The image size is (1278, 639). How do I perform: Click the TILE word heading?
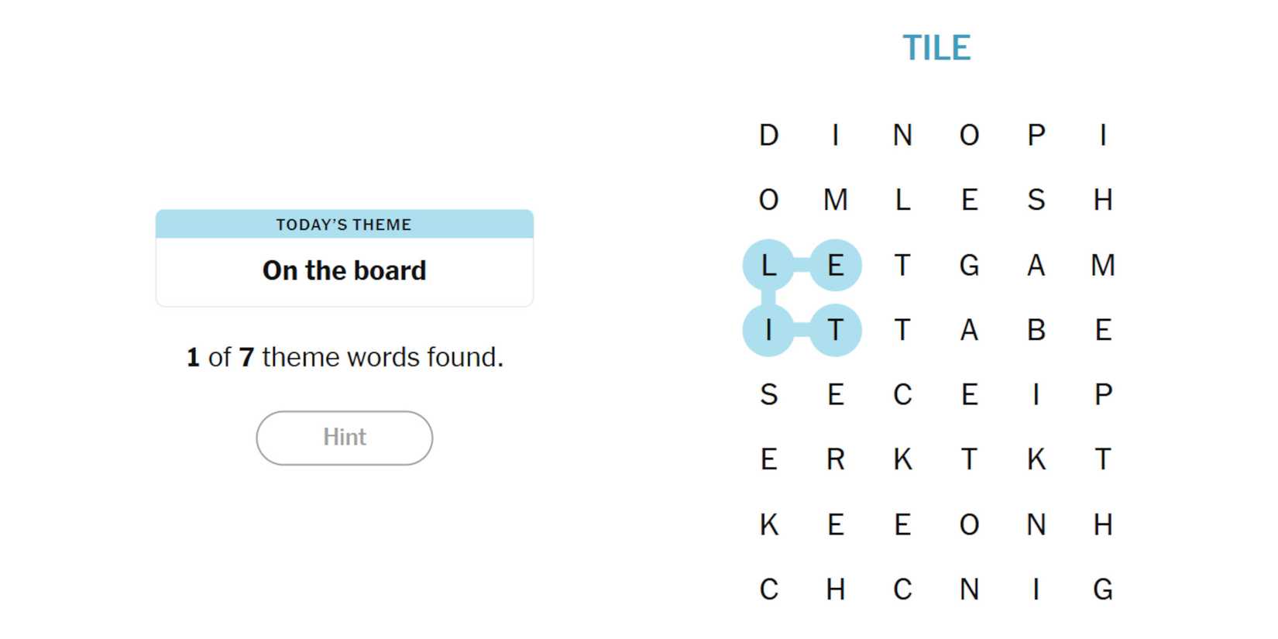tap(936, 48)
